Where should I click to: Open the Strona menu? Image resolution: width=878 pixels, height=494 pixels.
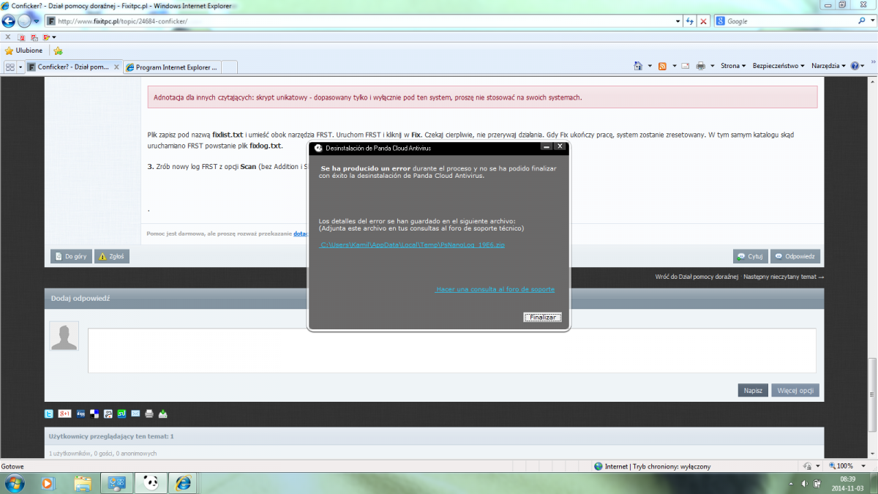point(733,66)
